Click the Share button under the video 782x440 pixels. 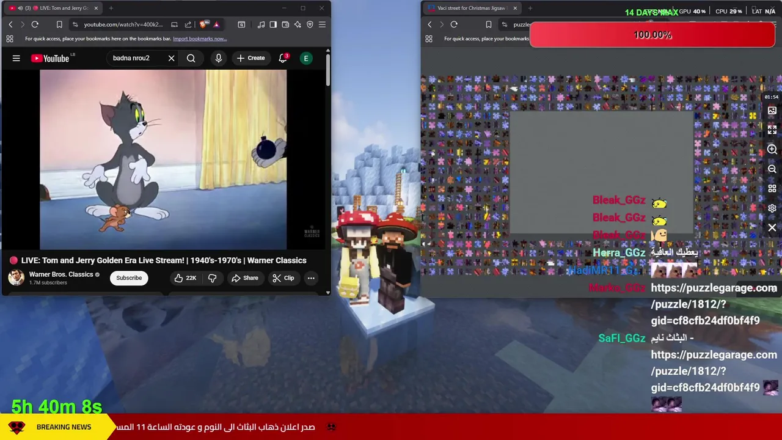click(x=244, y=278)
